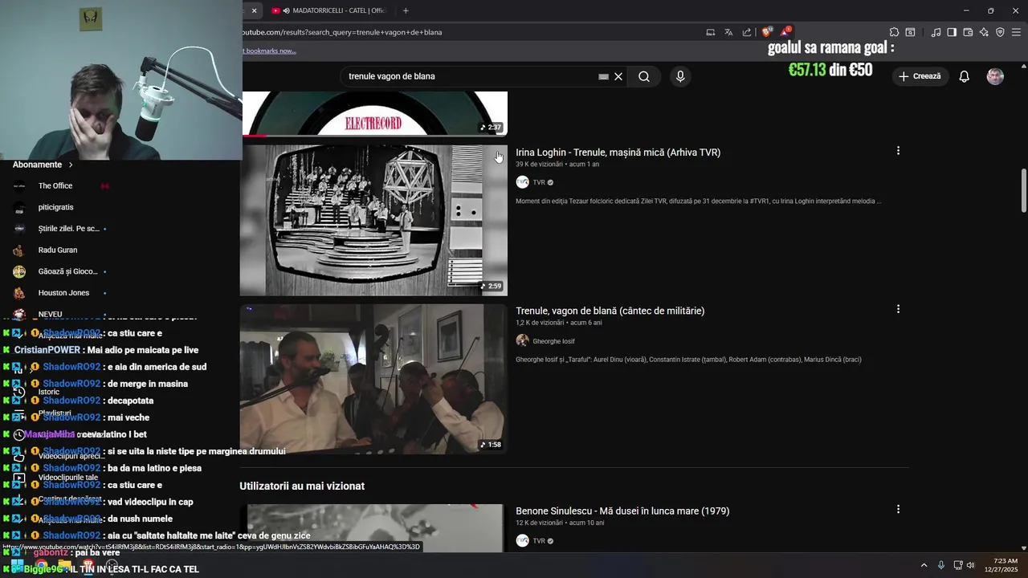Click the translate page icon in address bar
The image size is (1028, 578).
pos(728,32)
